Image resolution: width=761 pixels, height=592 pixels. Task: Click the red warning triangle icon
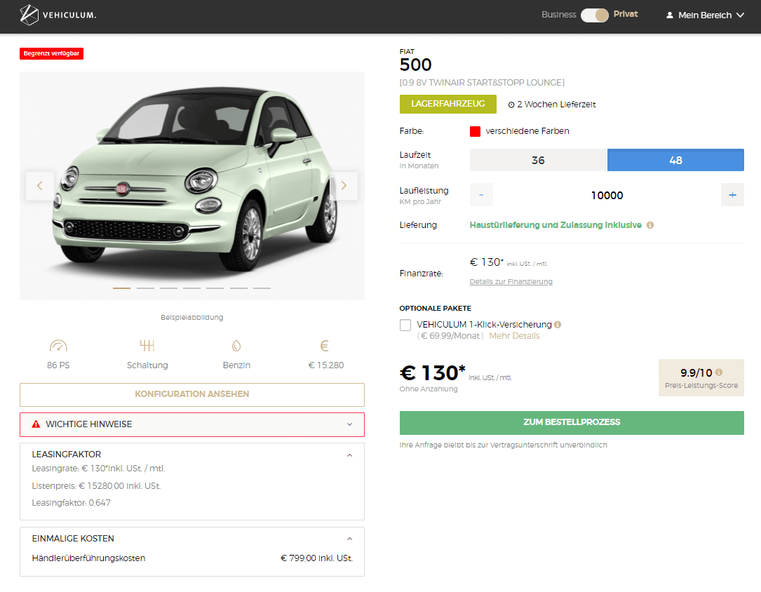36,424
